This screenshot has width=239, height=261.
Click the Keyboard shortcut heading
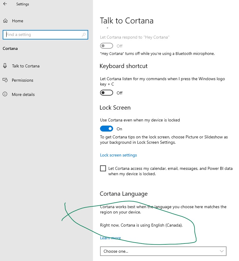tap(124, 66)
